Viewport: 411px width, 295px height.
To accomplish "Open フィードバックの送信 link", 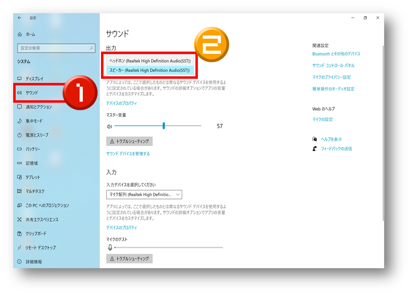I will point(336,149).
